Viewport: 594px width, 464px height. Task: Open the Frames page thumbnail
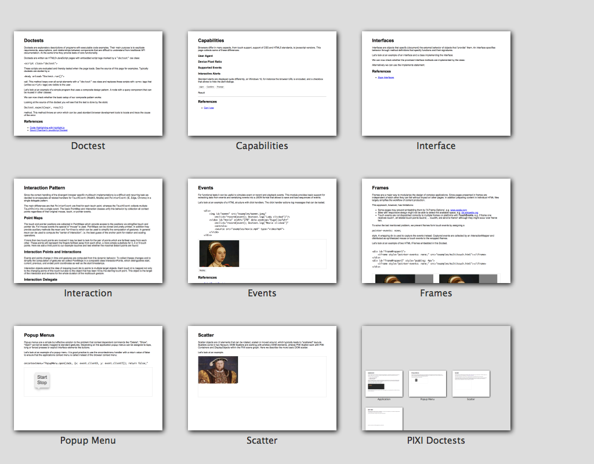[x=436, y=231]
